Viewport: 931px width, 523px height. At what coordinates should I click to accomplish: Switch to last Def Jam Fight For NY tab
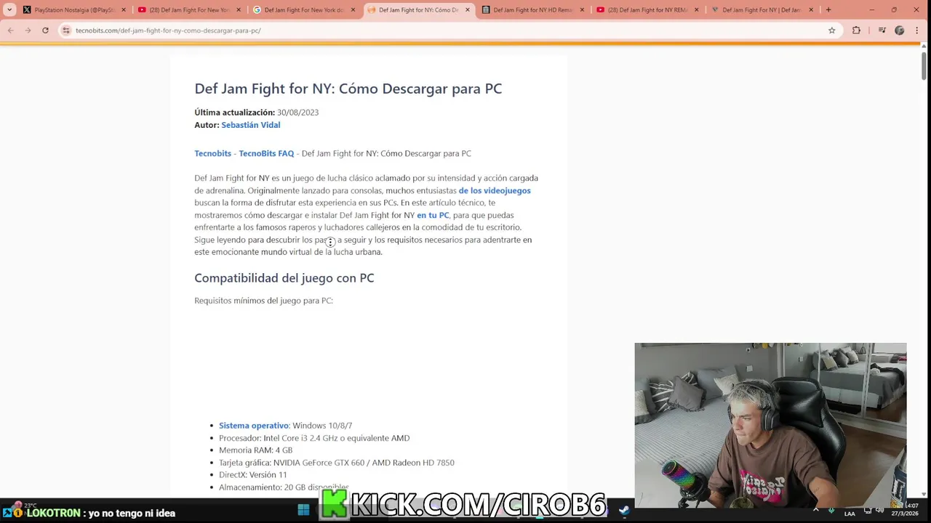point(762,10)
